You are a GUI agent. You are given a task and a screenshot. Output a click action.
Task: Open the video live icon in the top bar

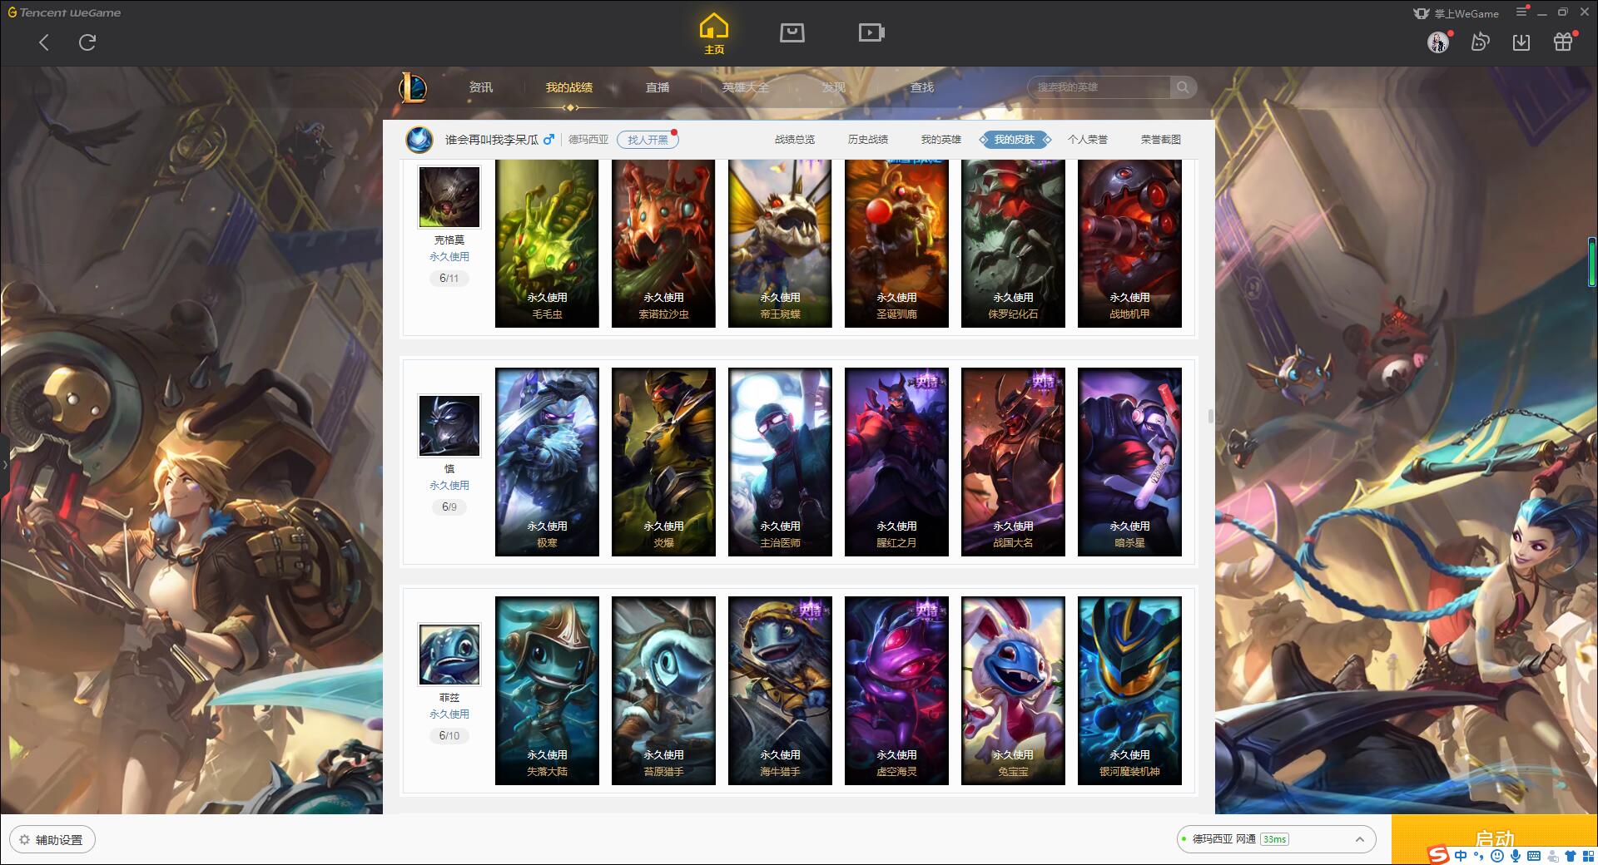(x=871, y=32)
